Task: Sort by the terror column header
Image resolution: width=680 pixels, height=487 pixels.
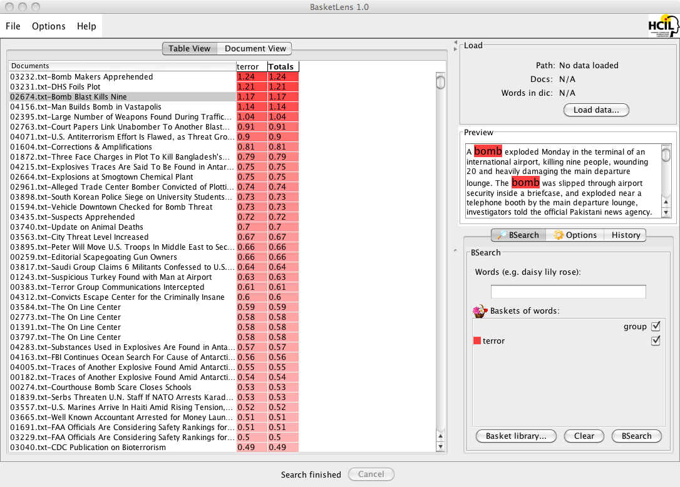Action: point(252,66)
